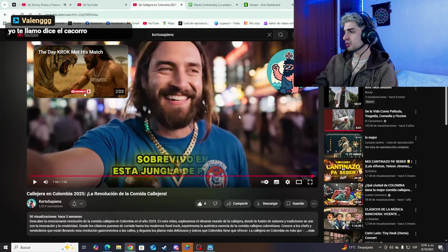The image size is (448, 252).
Task: Mute audio icon on Jhonny Rivera tab
Action: click(65, 5)
